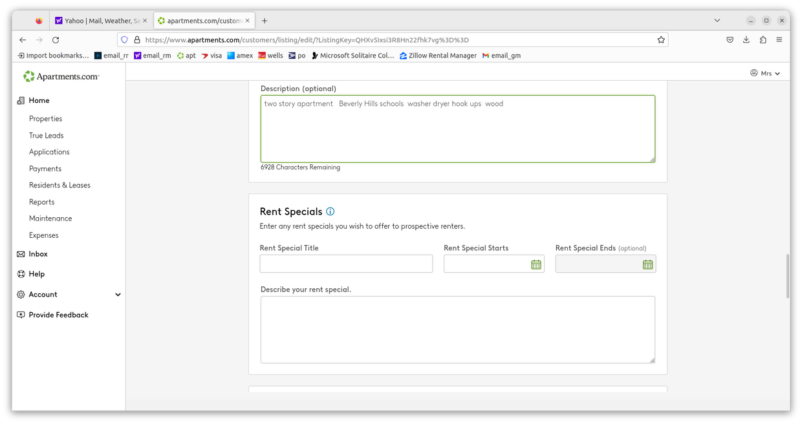The height and width of the screenshot is (424, 802).
Task: Click the Rent Specials info icon
Action: point(331,211)
